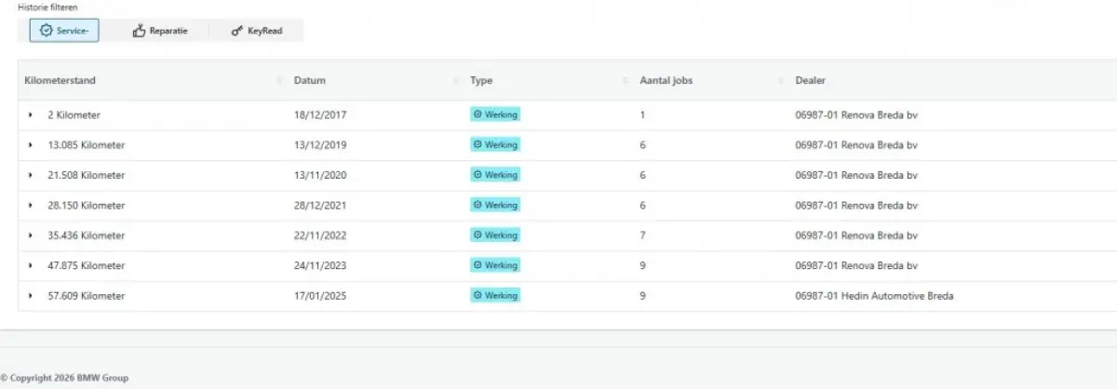Toggle the Service history filter
The width and height of the screenshot is (1117, 389).
[x=64, y=31]
